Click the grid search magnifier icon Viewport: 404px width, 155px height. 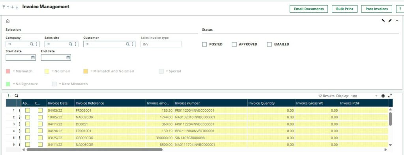point(17,95)
